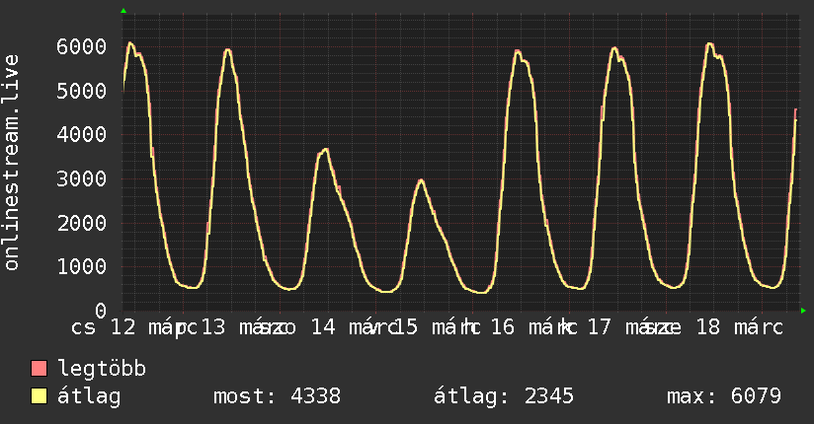Click the onlinestream.live vertical axis title

pos(12,163)
